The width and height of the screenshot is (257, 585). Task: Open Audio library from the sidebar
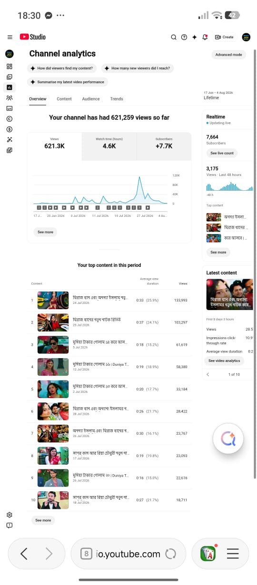(x=9, y=150)
